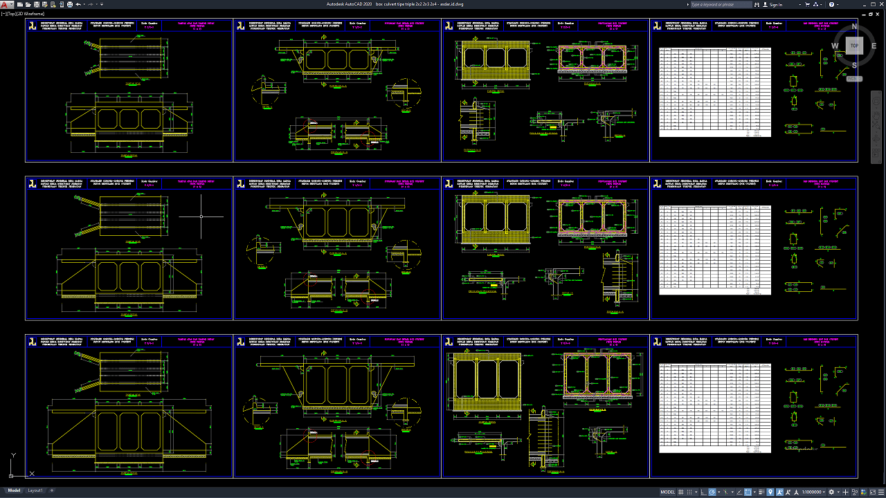886x498 pixels.
Task: Open the [-] viewport controls menu
Action: pos(3,13)
